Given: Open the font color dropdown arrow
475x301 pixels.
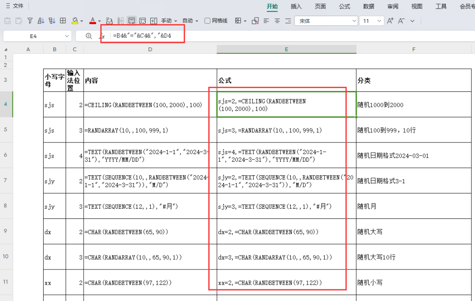Looking at the screenshot, I should (100, 21).
